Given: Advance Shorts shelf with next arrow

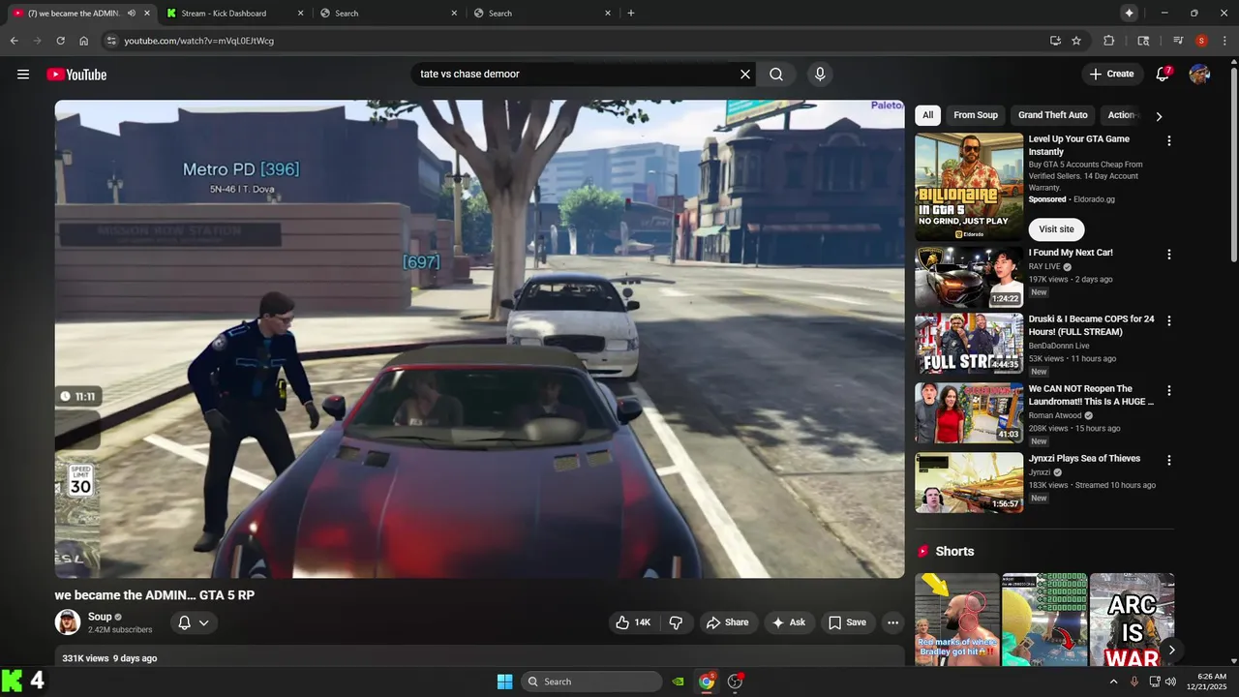Looking at the screenshot, I should 1171,650.
